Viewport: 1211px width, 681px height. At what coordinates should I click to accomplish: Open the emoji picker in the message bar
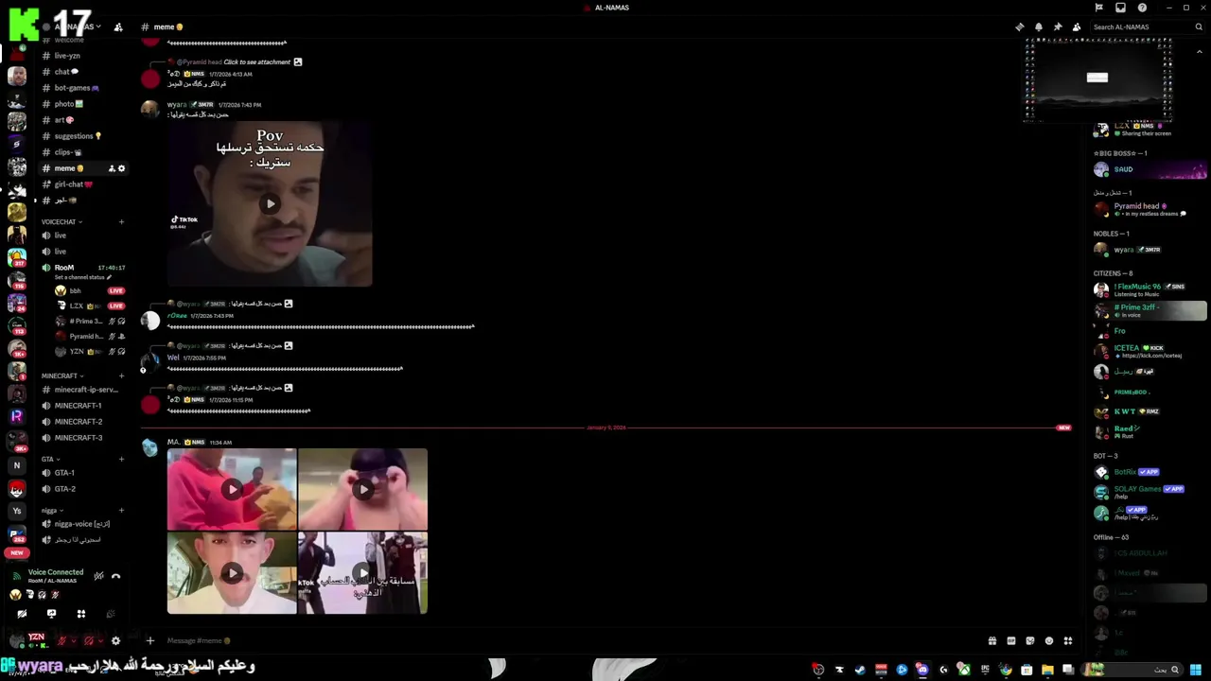click(1048, 640)
